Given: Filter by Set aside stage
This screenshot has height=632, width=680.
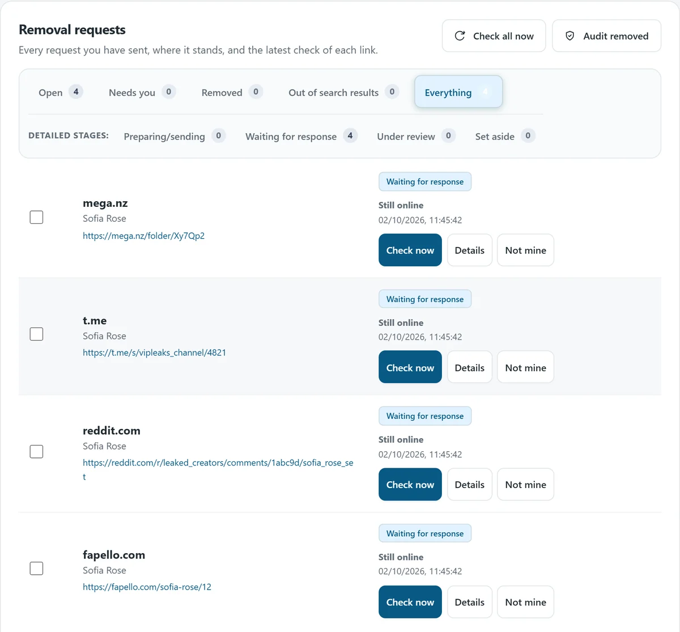Looking at the screenshot, I should [x=504, y=136].
